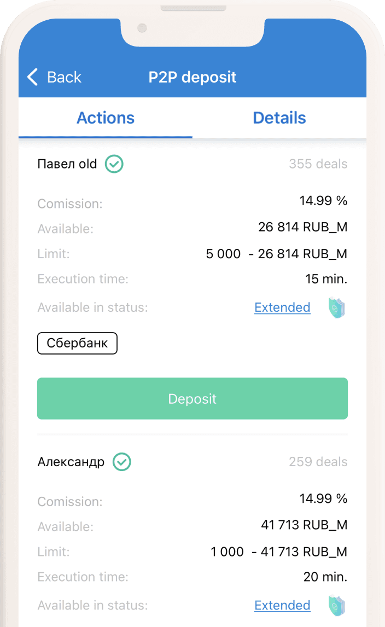Switch to the Actions tab
This screenshot has width=385, height=627.
[106, 118]
